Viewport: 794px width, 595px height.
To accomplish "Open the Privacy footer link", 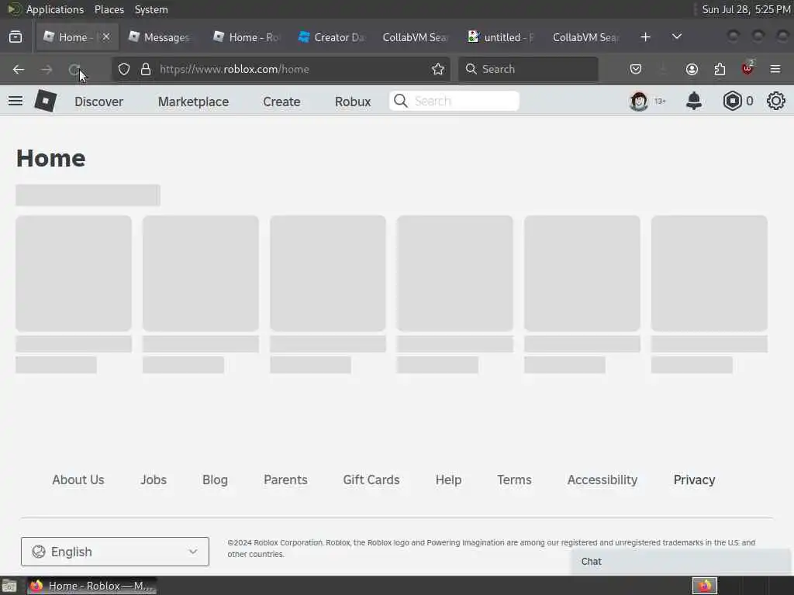I will pos(694,480).
